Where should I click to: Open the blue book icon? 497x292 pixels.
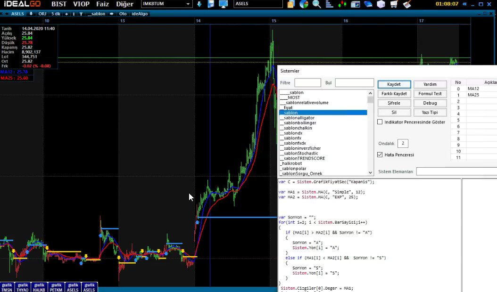(368, 4)
